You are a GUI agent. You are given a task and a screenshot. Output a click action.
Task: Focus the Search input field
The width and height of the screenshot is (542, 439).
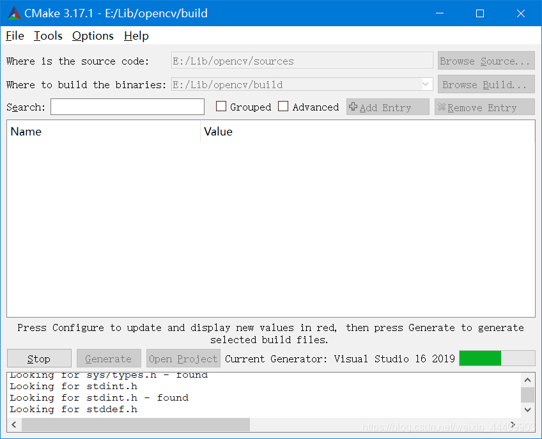(x=127, y=107)
